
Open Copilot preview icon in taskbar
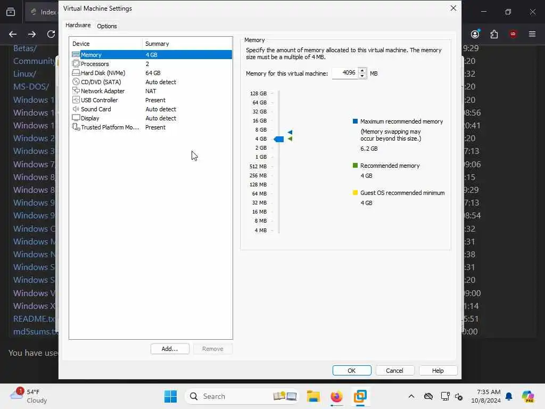point(528,396)
